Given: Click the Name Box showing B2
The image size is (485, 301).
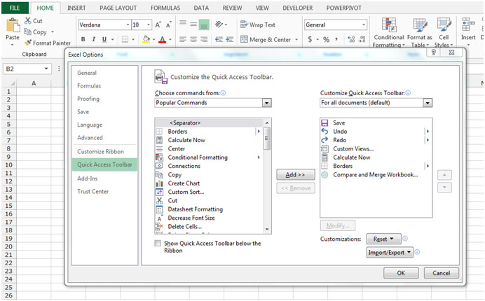Looking at the screenshot, I should 23,69.
